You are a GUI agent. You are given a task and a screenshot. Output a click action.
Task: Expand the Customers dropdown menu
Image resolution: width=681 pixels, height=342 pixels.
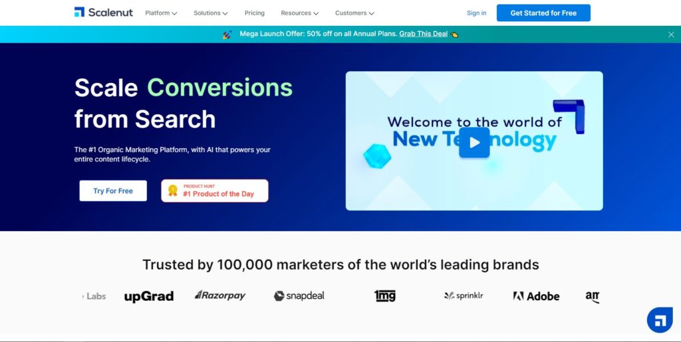click(x=354, y=13)
